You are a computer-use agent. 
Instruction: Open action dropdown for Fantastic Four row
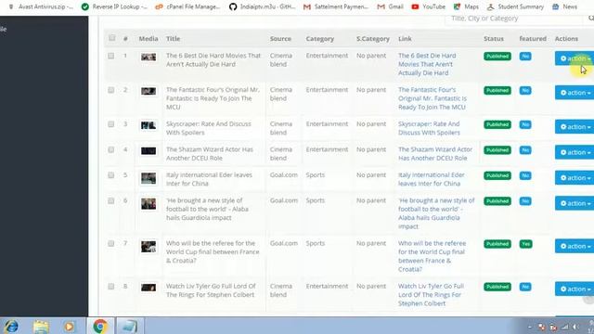575,93
